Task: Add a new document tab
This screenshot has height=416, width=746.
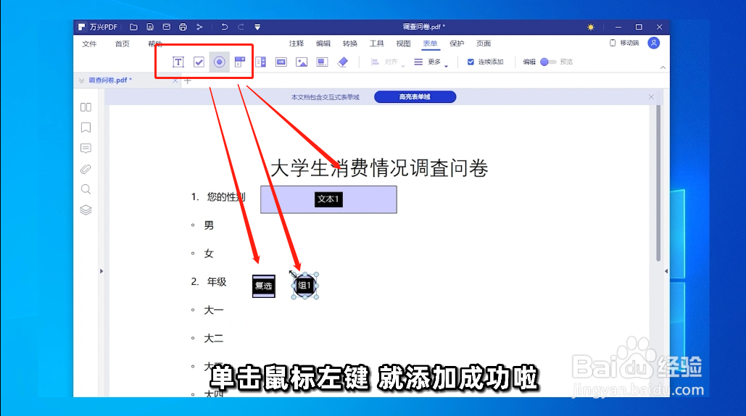Action: (188, 81)
